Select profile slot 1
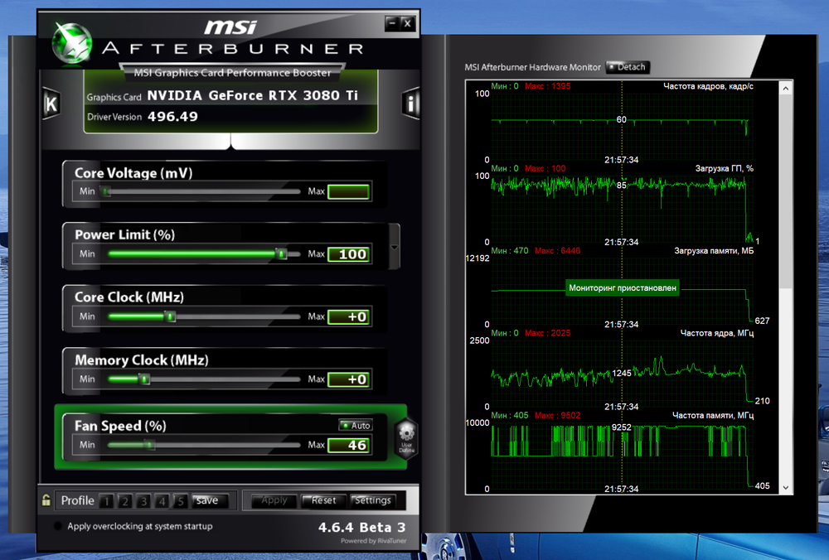The width and height of the screenshot is (829, 560). click(x=106, y=501)
